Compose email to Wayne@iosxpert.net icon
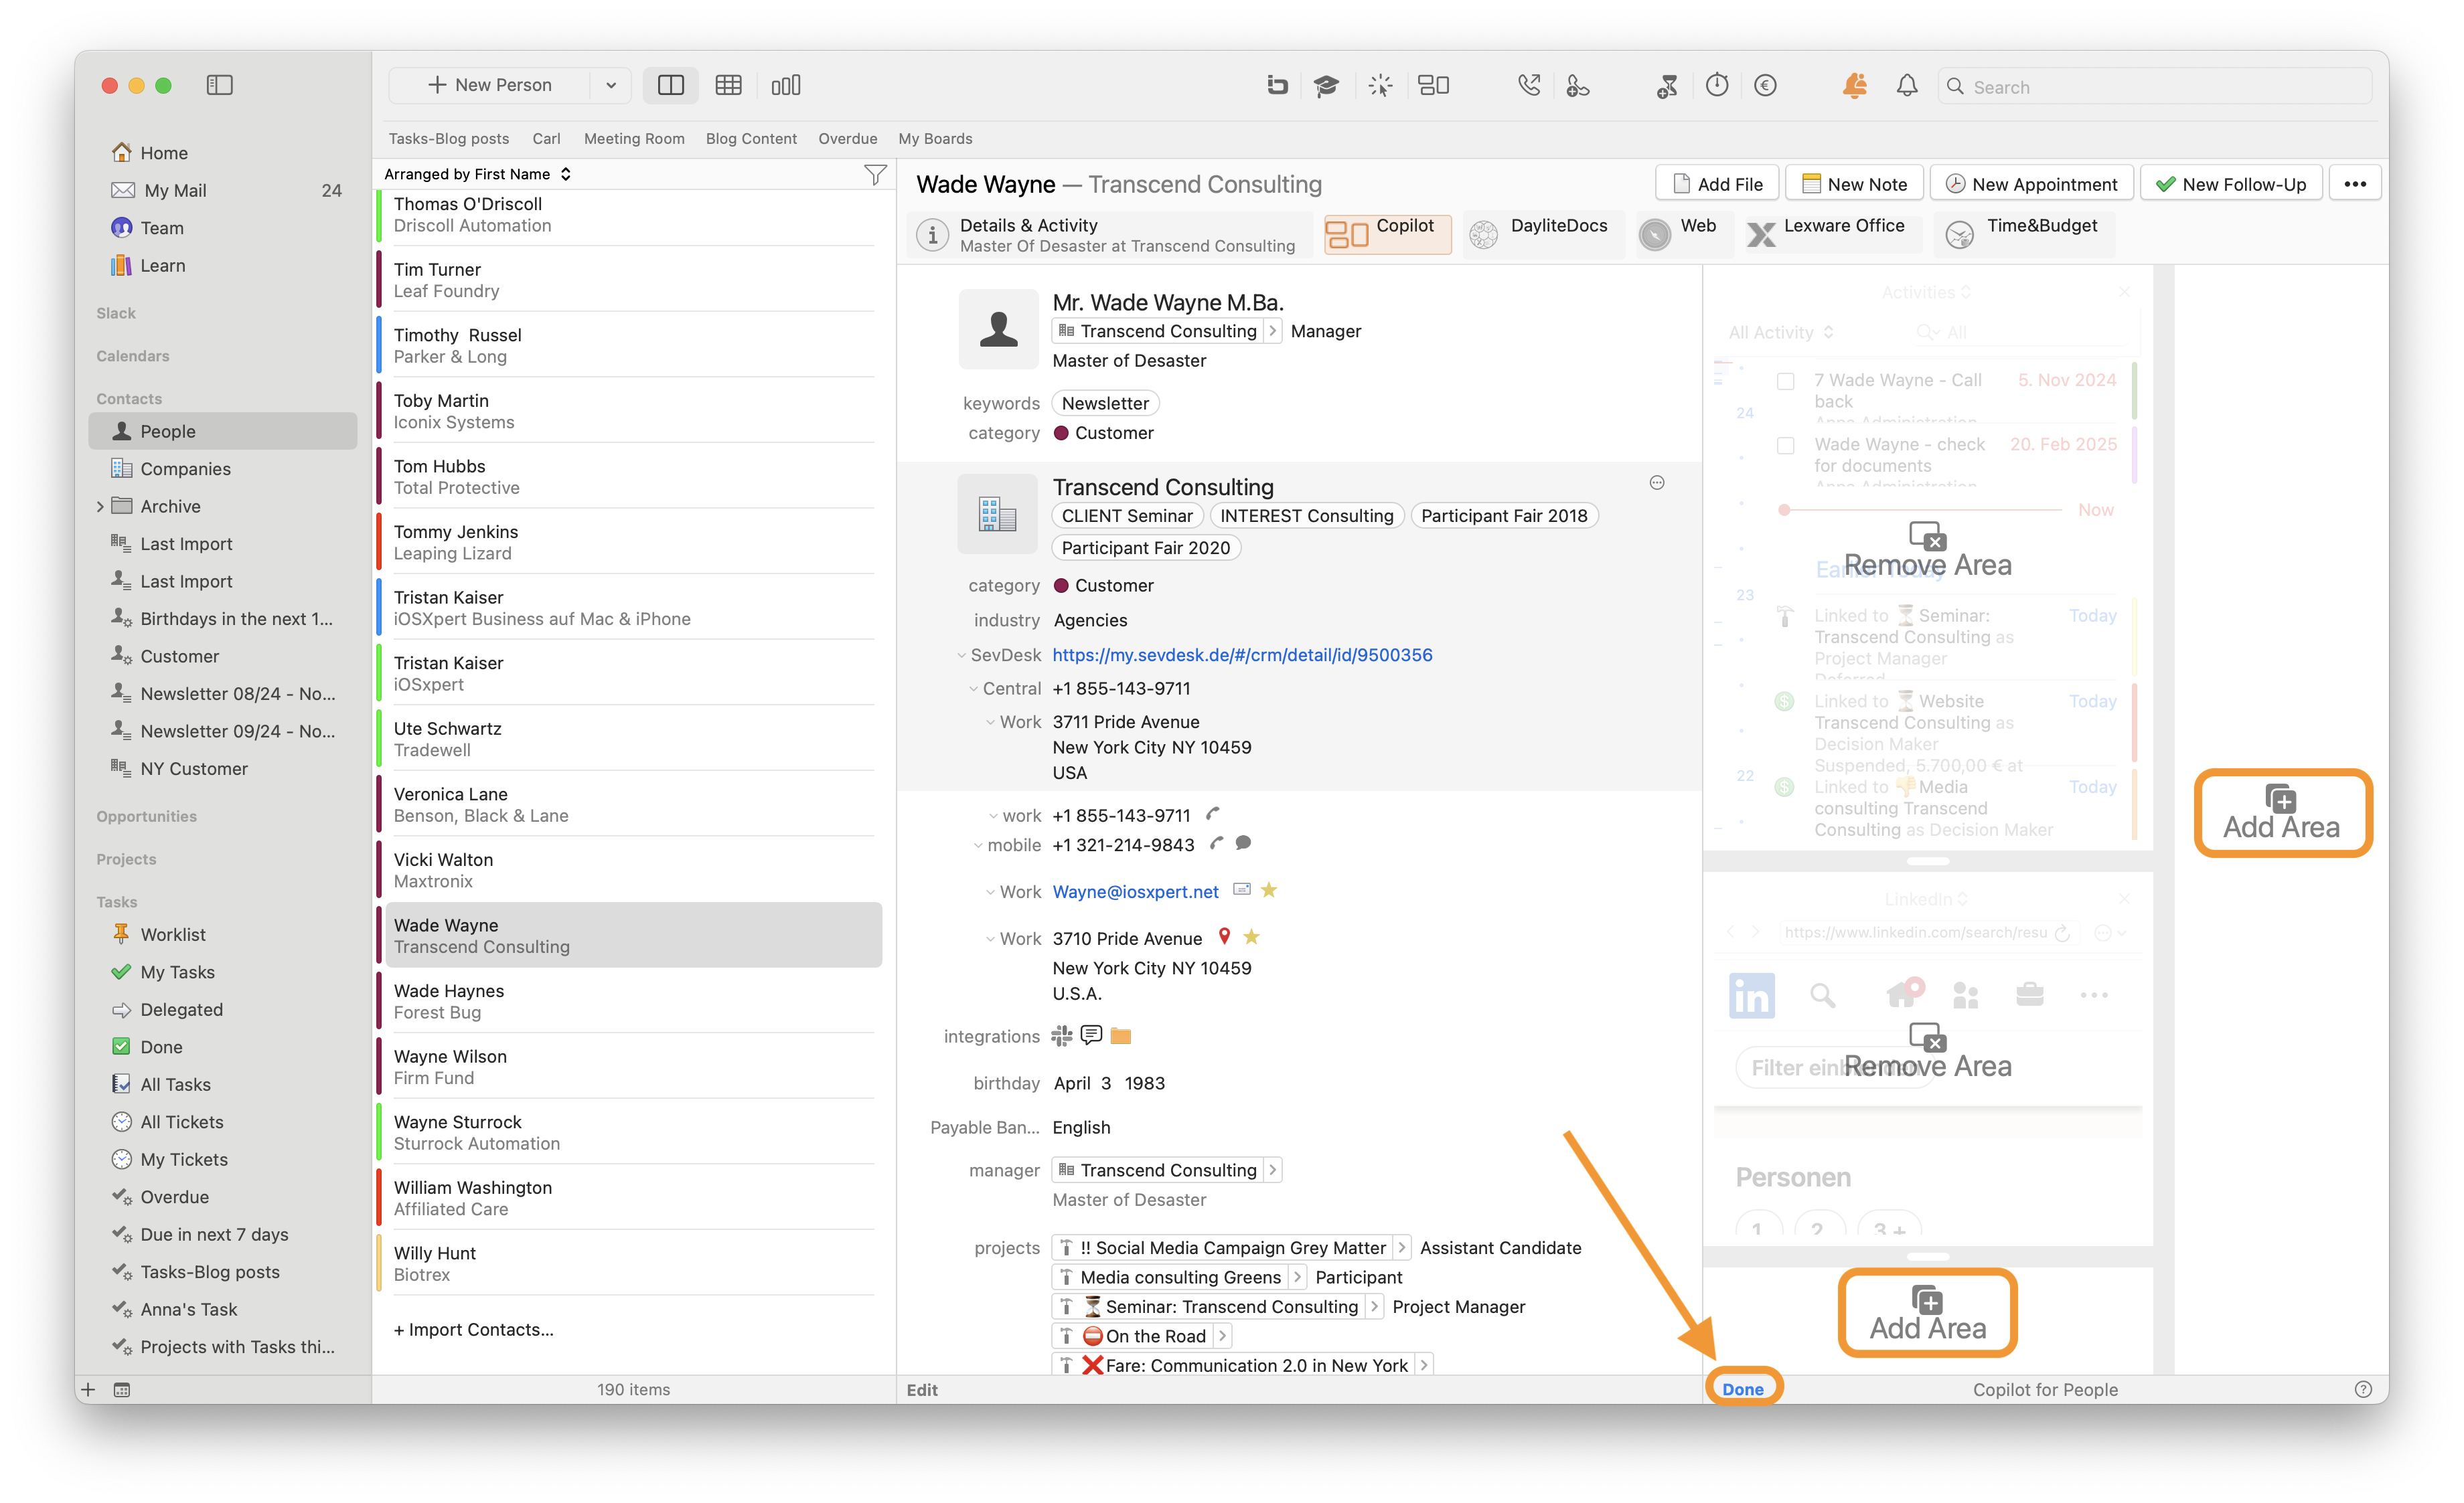2464x1503 pixels. (x=1242, y=889)
